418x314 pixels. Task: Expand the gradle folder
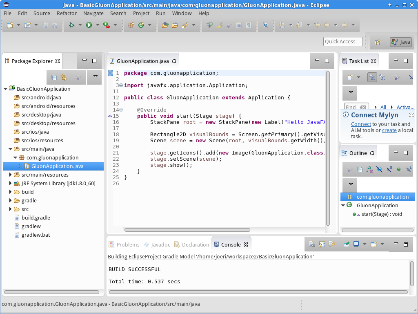[10, 200]
